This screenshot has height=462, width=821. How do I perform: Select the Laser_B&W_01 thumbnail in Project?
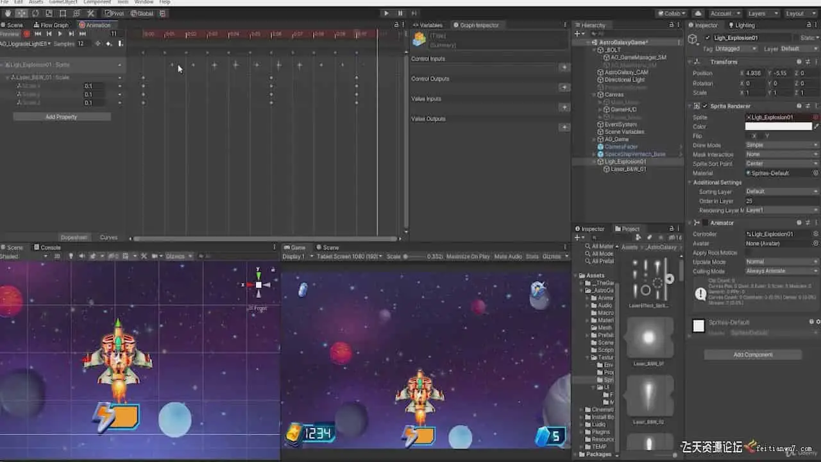649,339
